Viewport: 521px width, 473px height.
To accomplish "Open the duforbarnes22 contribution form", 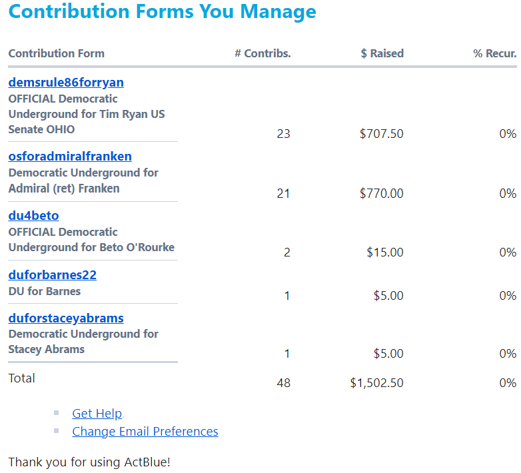I will (52, 274).
